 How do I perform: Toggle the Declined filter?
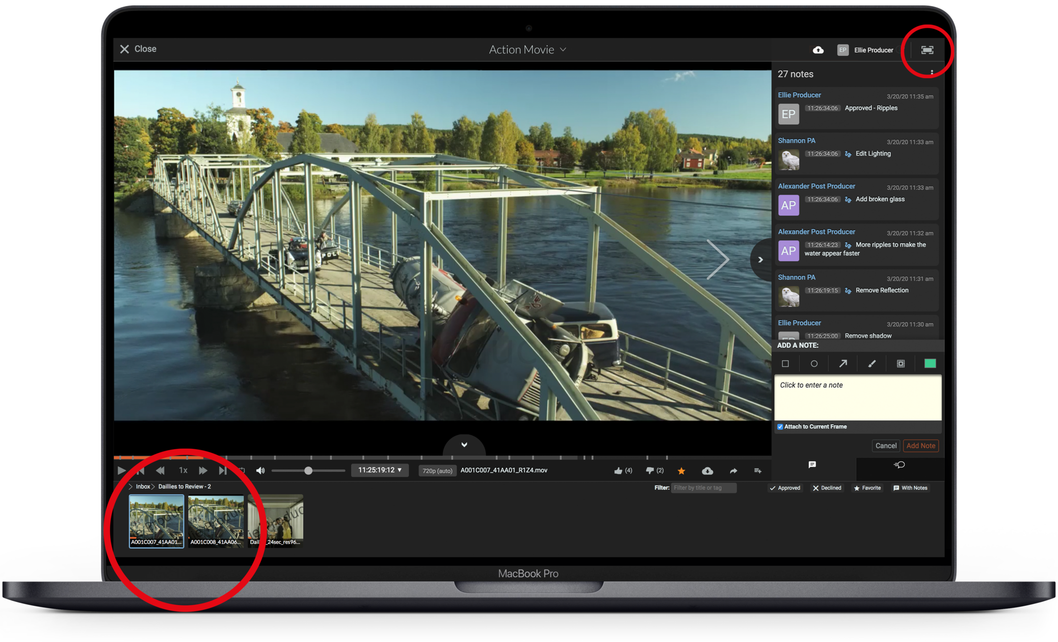(827, 488)
